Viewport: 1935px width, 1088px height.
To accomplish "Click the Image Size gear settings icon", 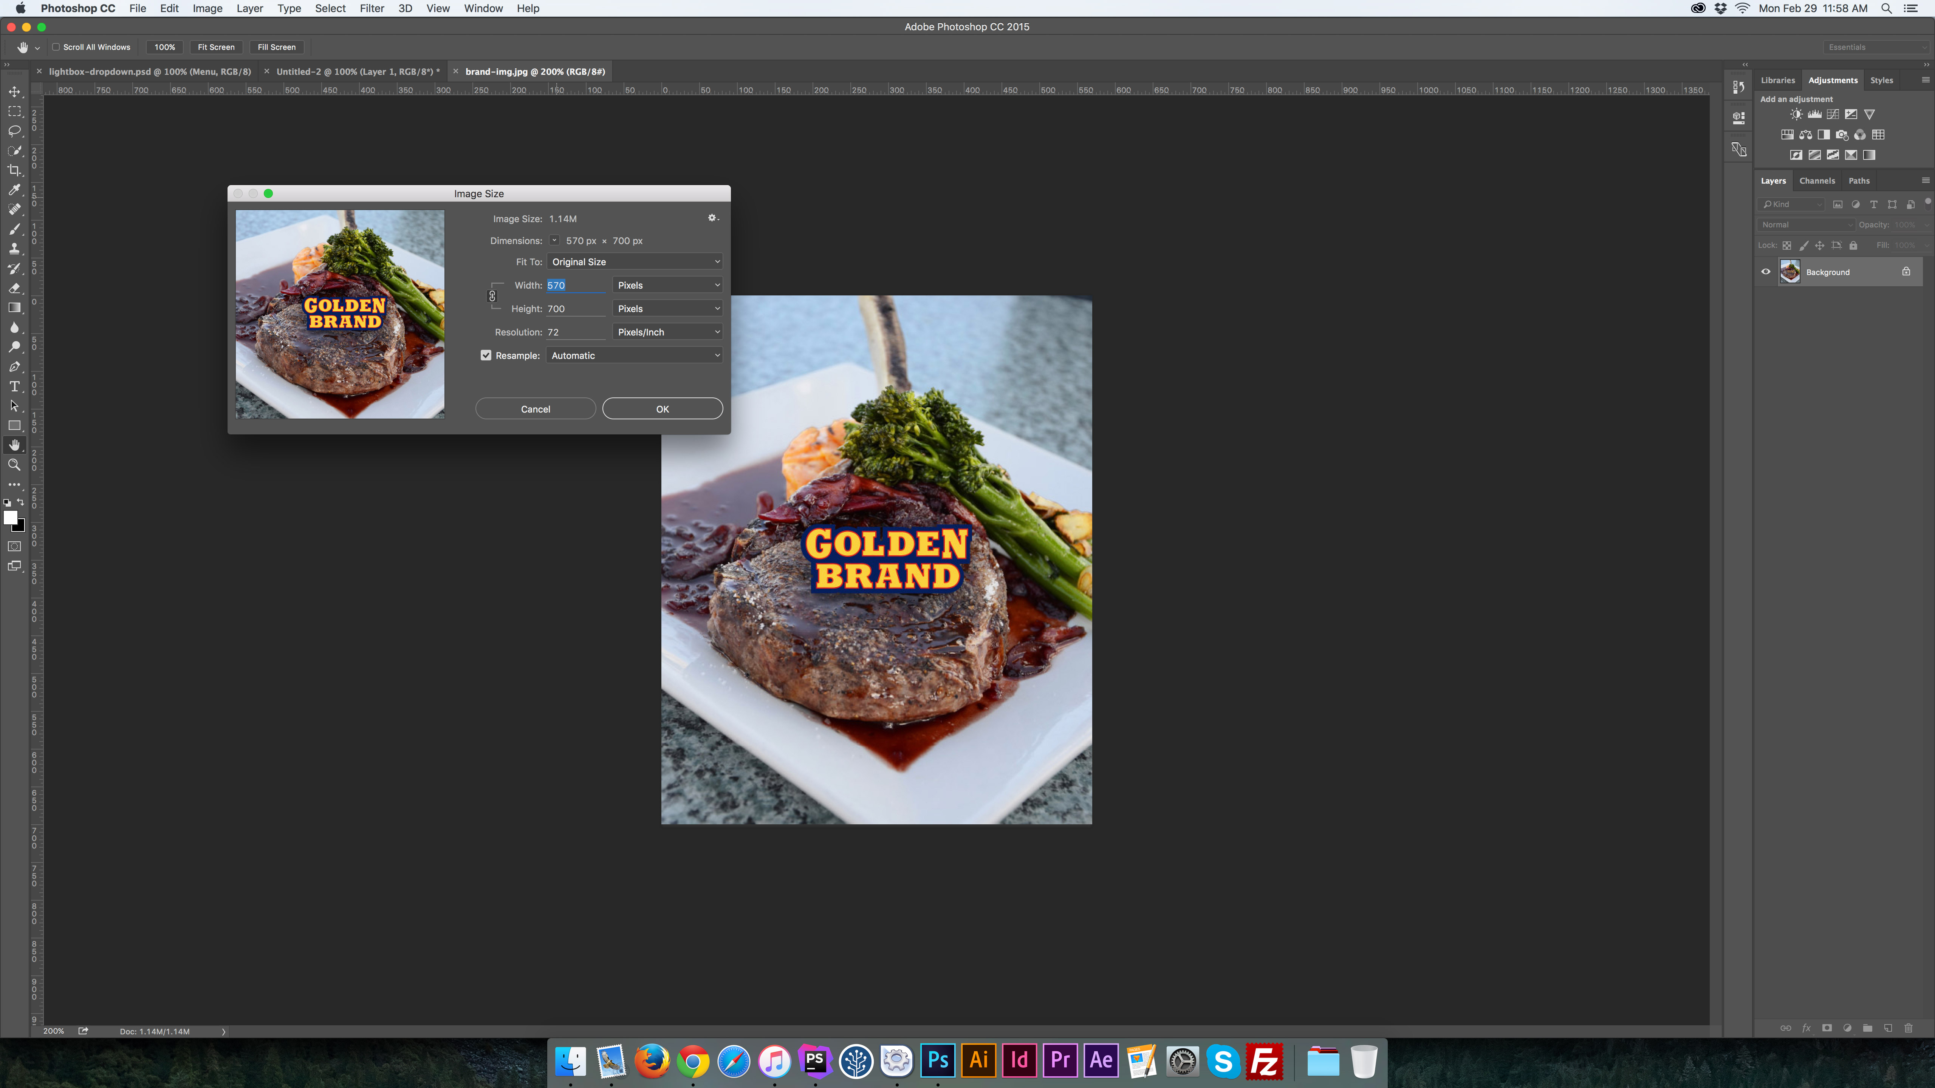I will pyautogui.click(x=712, y=218).
